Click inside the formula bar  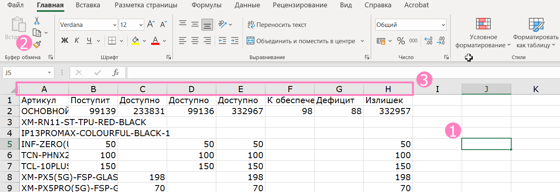point(343,73)
